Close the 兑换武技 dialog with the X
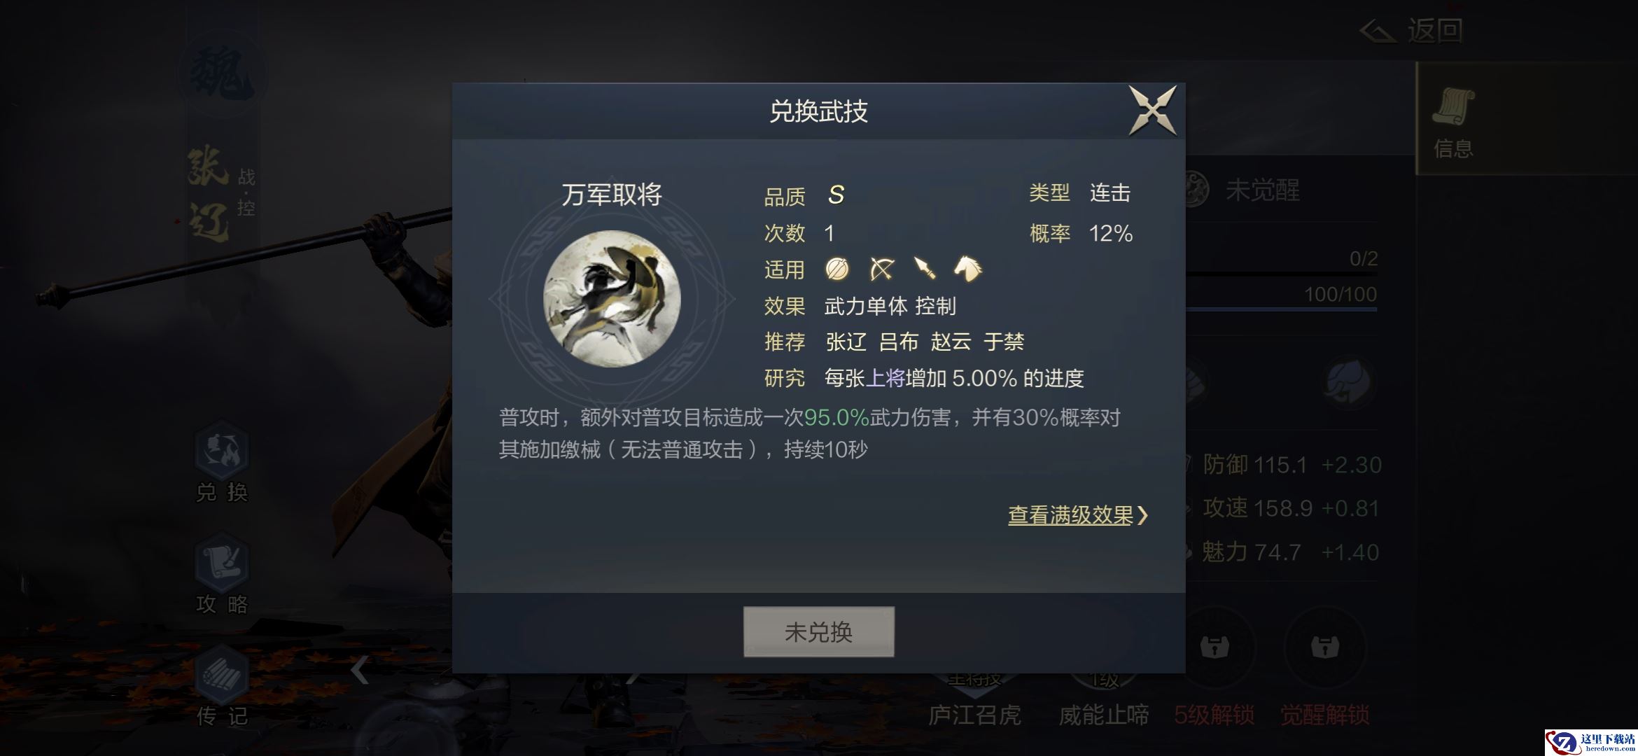The width and height of the screenshot is (1638, 756). [1152, 111]
